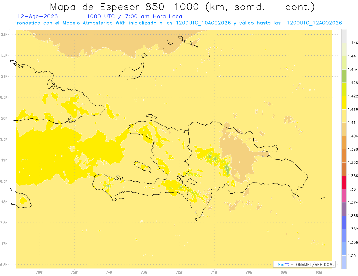
Task: Click the '1.428' colorbar value
Action: pos(353,83)
